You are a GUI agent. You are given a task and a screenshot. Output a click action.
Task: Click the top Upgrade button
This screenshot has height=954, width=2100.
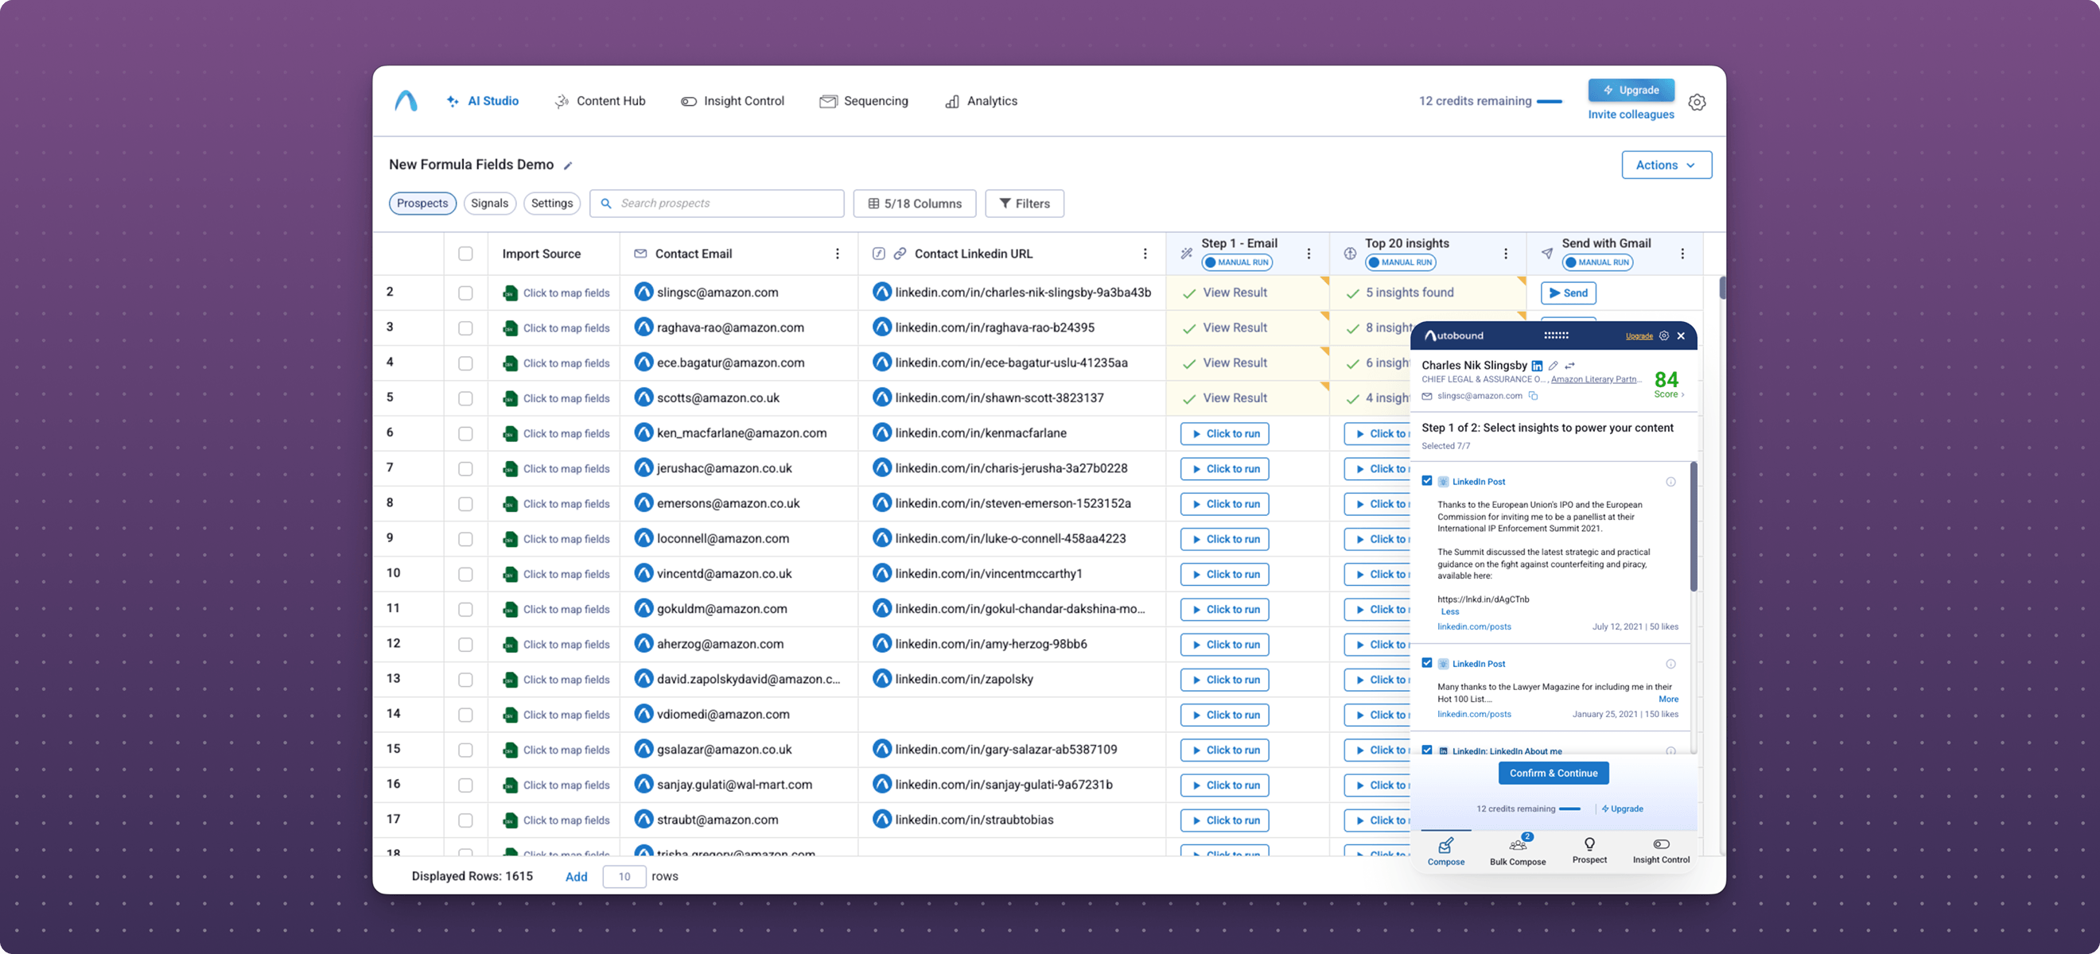click(1631, 91)
